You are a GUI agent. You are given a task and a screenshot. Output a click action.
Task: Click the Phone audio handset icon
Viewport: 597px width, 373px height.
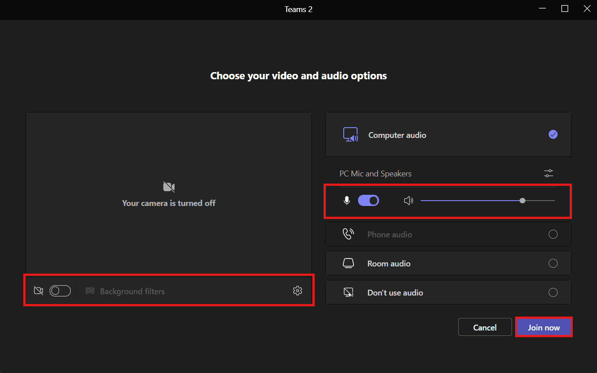coord(348,234)
